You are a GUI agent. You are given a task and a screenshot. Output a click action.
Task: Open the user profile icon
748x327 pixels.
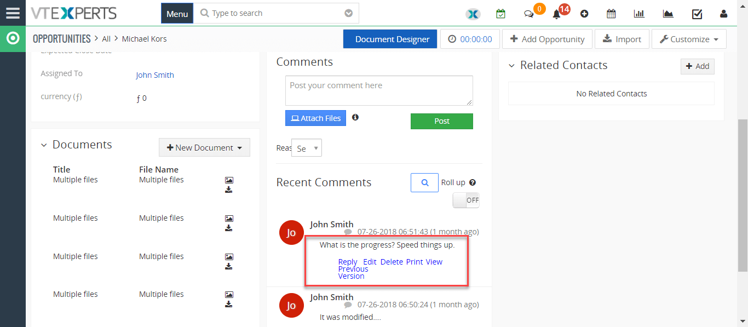(x=724, y=14)
